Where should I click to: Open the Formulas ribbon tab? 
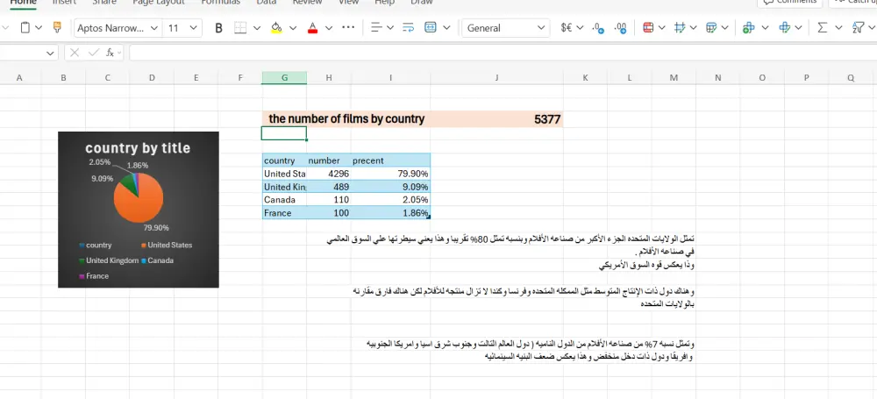click(x=220, y=3)
